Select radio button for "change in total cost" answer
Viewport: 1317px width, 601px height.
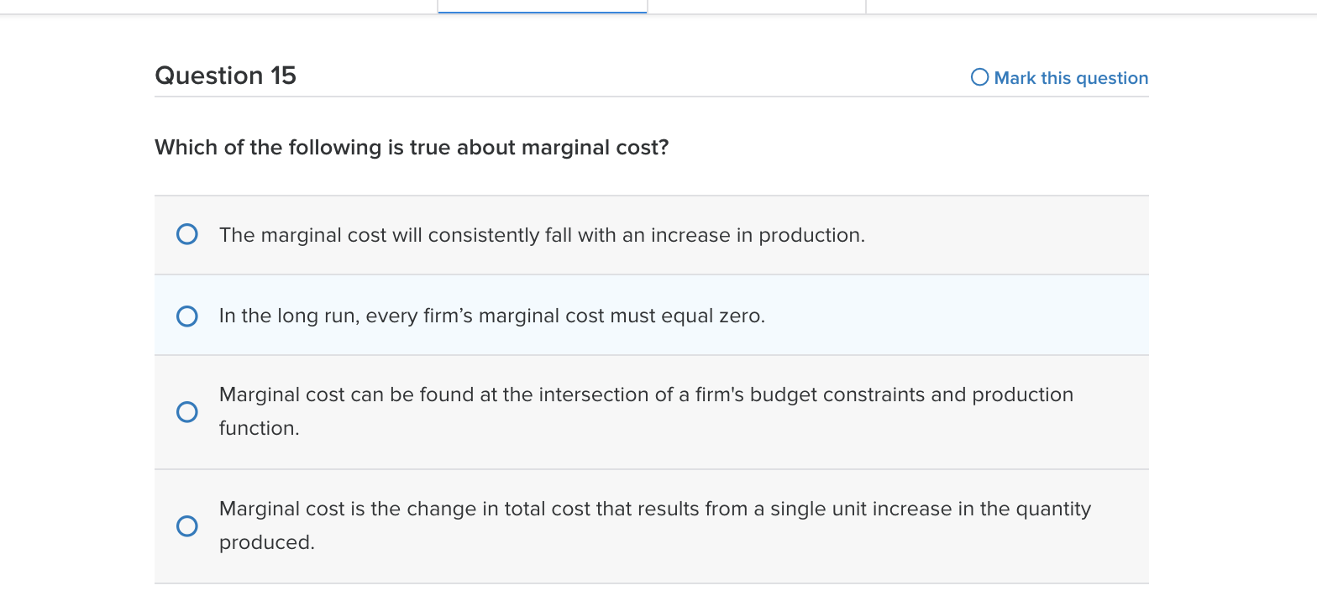(187, 526)
